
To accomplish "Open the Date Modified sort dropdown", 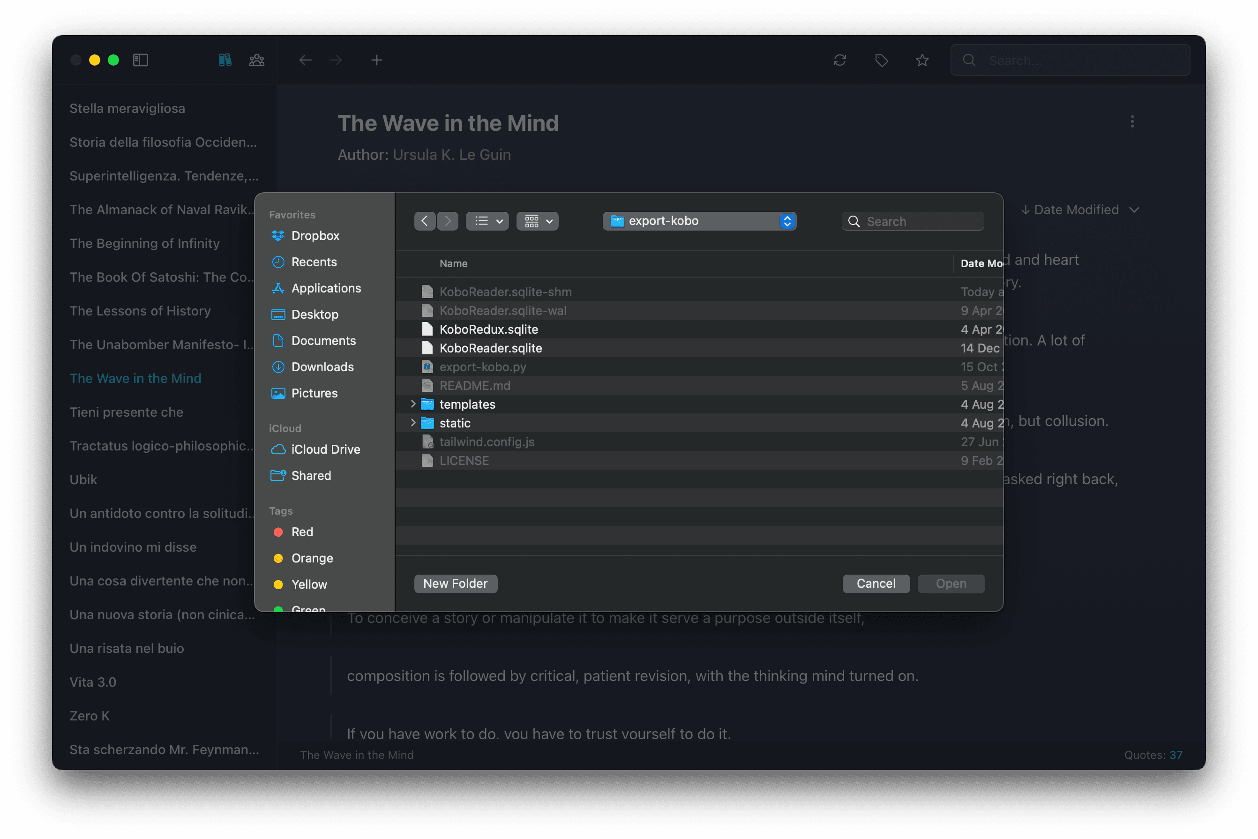I will pos(1079,210).
